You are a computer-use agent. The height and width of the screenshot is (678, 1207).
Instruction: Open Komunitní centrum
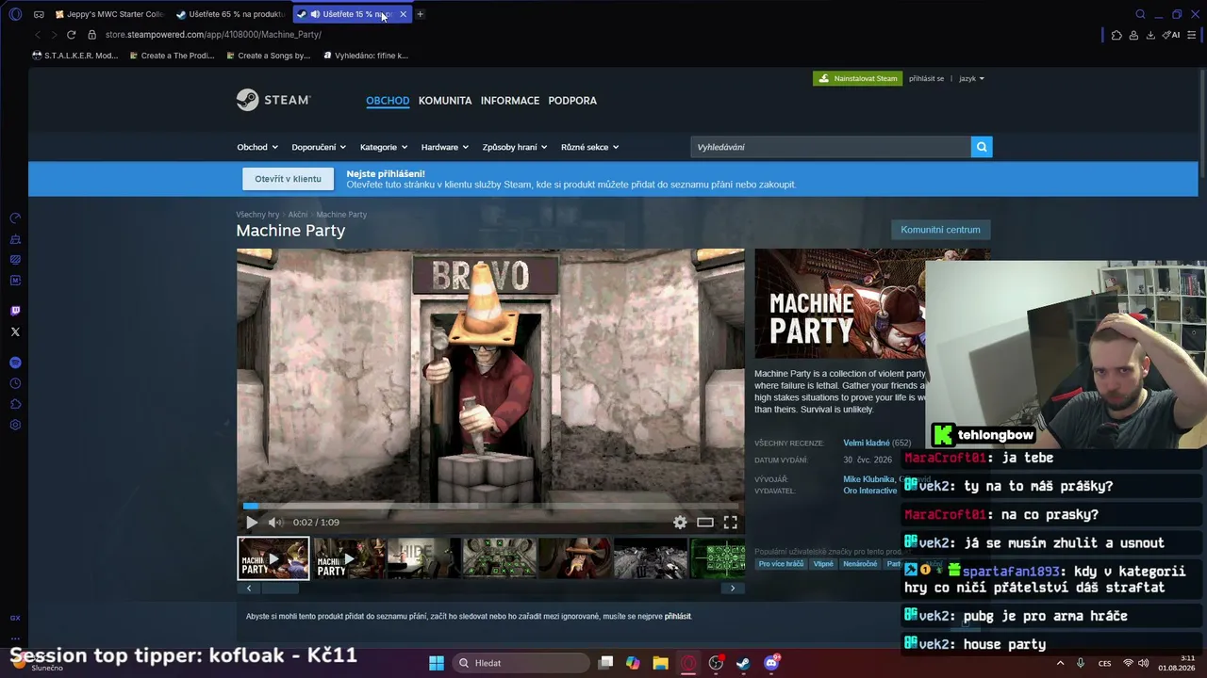(x=940, y=230)
